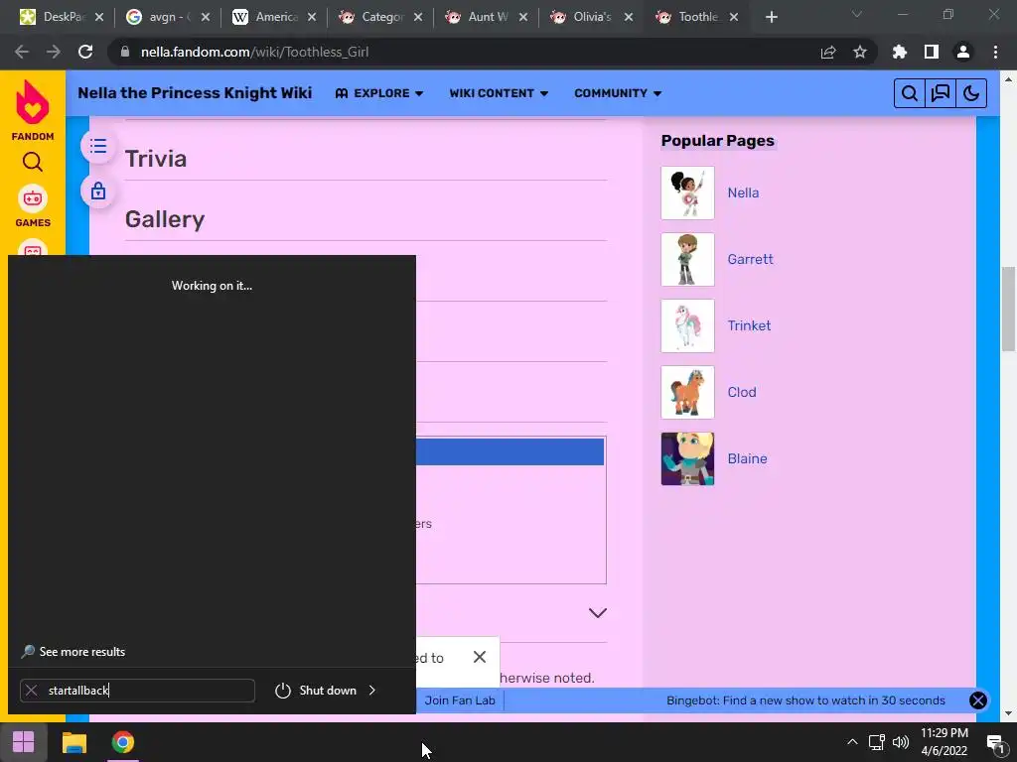This screenshot has width=1017, height=762.
Task: Click the Shut down button
Action: (x=315, y=691)
